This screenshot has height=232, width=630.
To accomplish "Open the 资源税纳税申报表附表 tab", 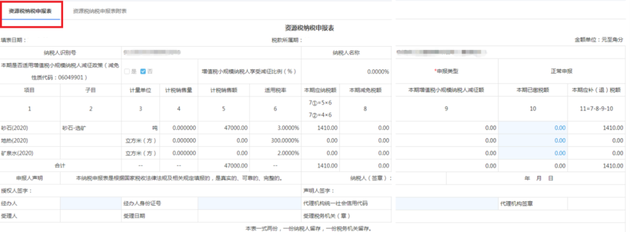I will pyautogui.click(x=100, y=12).
